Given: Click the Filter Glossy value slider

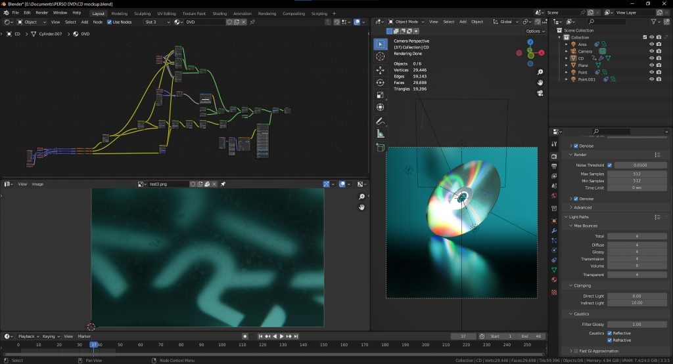Looking at the screenshot, I should tap(636, 325).
